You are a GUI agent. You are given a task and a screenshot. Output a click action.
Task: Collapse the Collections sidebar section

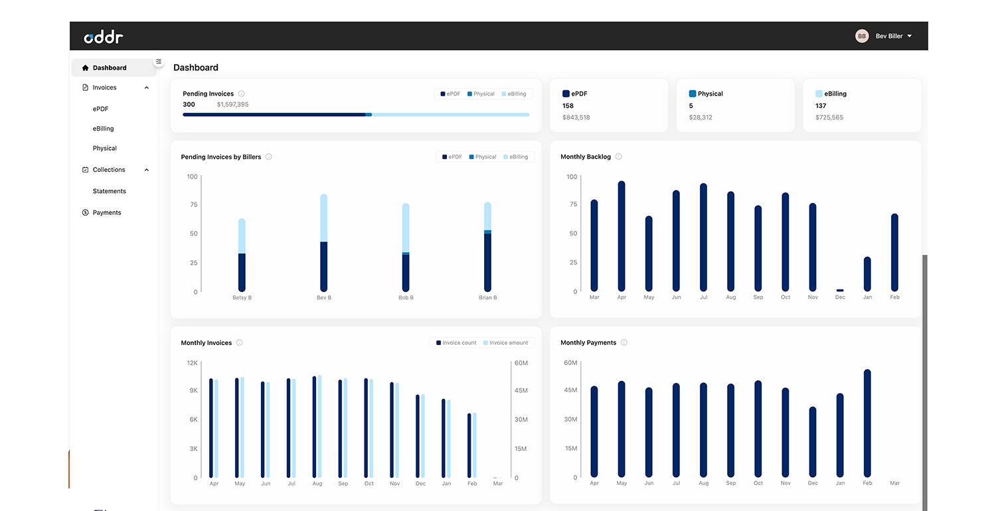click(x=147, y=170)
